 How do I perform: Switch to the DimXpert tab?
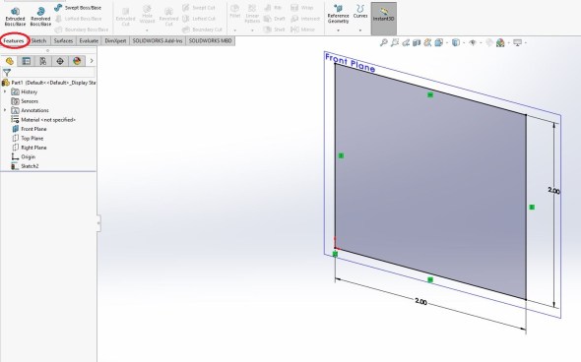[x=115, y=41]
